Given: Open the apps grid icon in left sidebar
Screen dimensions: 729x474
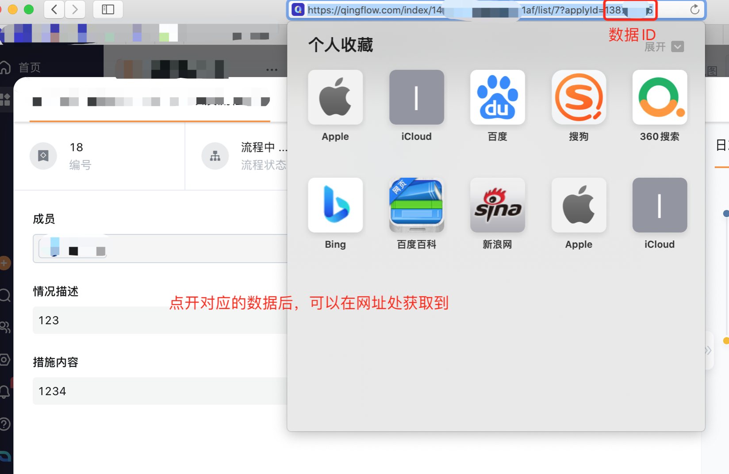Looking at the screenshot, I should click(5, 99).
